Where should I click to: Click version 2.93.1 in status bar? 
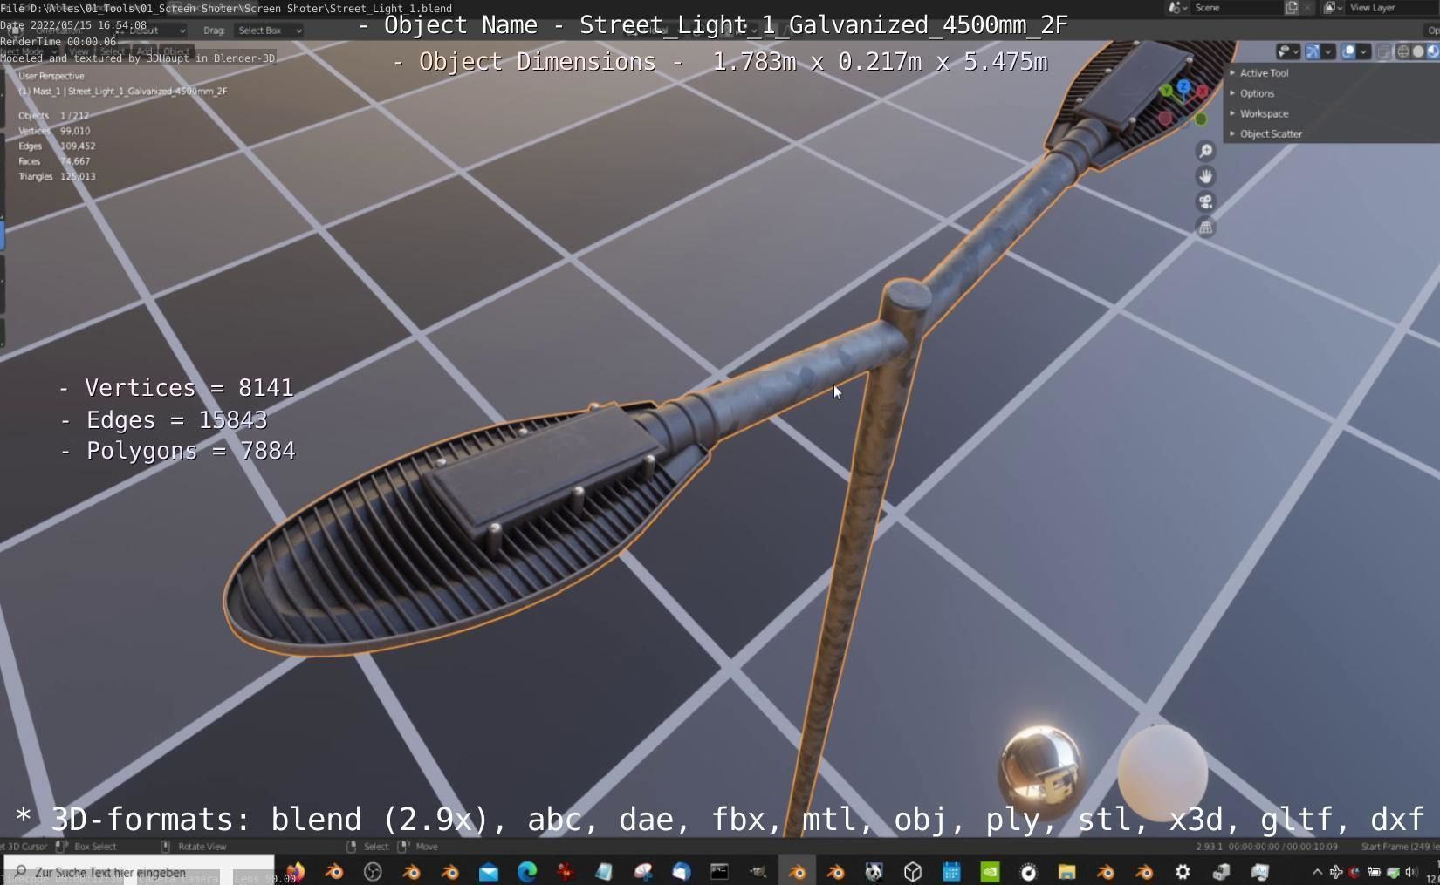point(1209,847)
